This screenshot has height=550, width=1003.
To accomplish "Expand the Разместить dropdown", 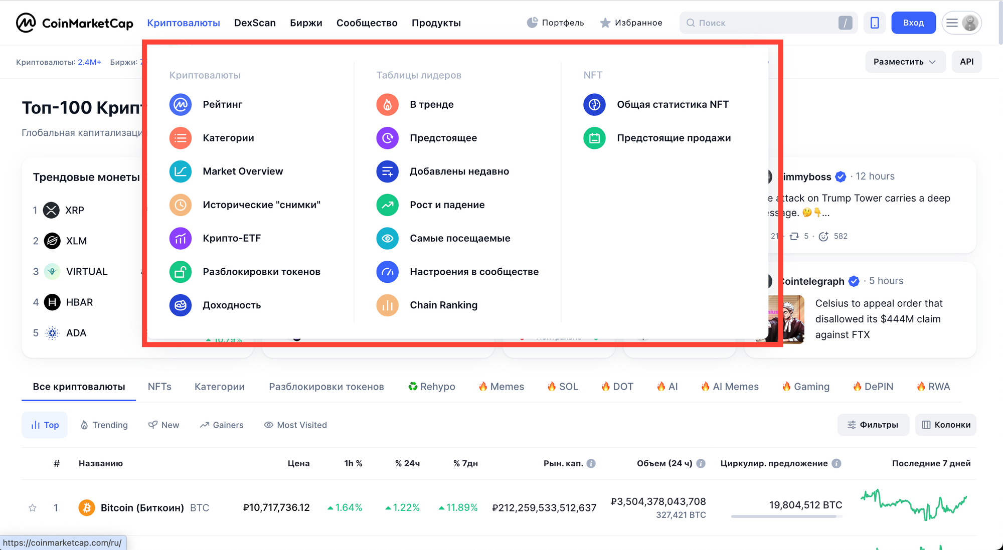I will tap(905, 62).
